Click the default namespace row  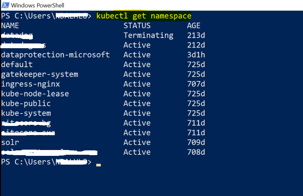tap(103, 65)
